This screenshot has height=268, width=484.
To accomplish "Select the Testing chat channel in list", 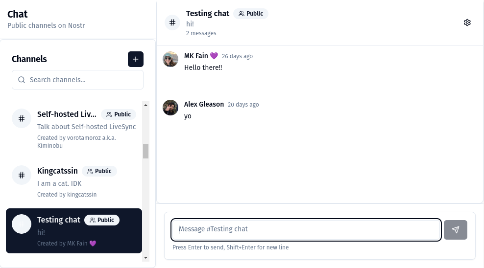I will pos(74,231).
